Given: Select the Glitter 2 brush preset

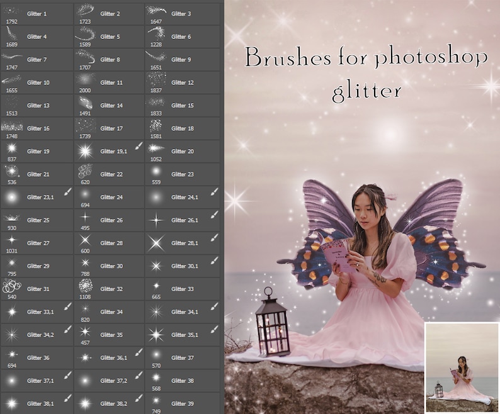Looking at the screenshot, I should (x=110, y=14).
